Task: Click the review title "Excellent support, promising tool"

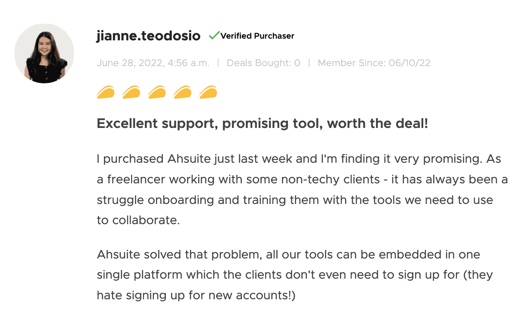Action: (262, 124)
